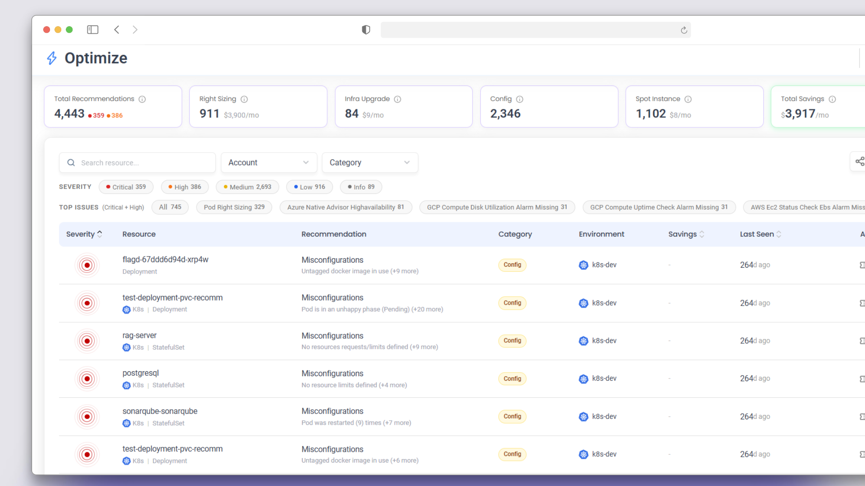
Task: Enable the Medium 2,693 severity filter
Action: coord(247,187)
